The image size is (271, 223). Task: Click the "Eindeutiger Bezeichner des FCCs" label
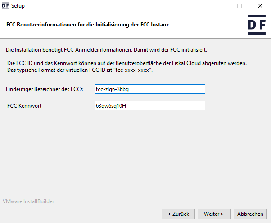pos(45,89)
